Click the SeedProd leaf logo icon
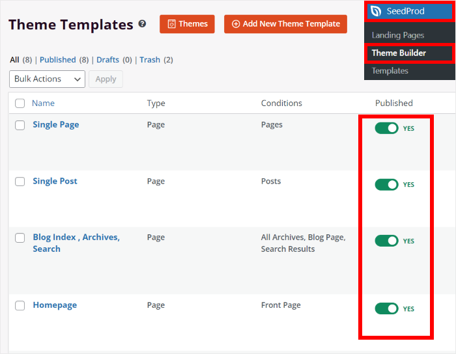 376,11
